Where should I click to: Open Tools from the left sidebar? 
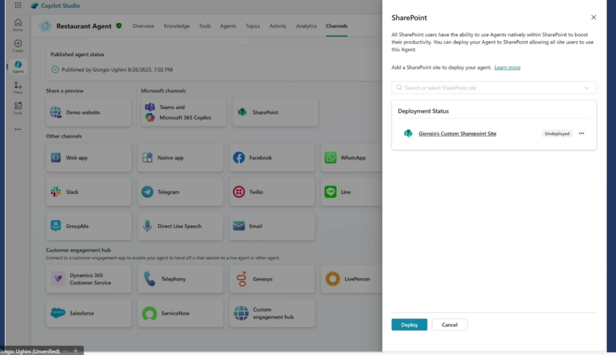(17, 108)
